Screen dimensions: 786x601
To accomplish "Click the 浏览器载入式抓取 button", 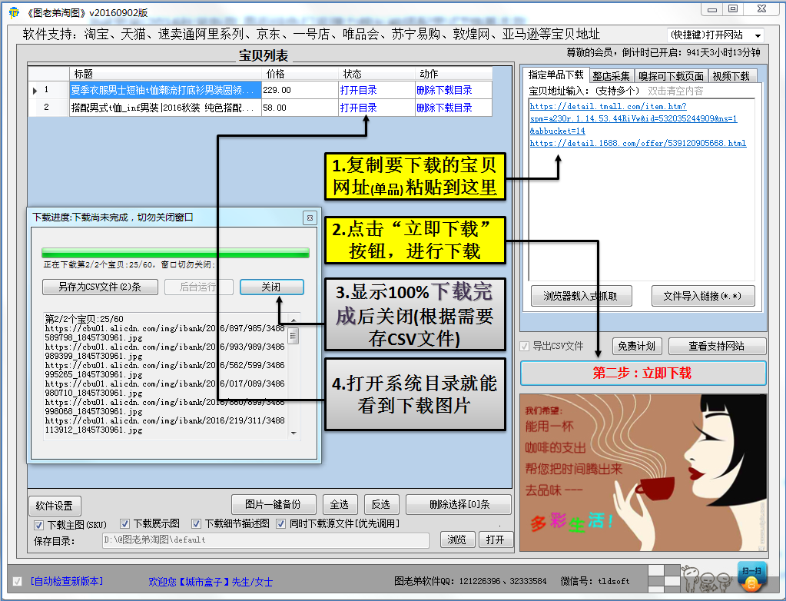I will pyautogui.click(x=583, y=296).
